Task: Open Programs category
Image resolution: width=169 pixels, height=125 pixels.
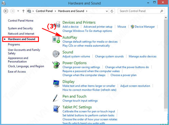Action: [14, 44]
